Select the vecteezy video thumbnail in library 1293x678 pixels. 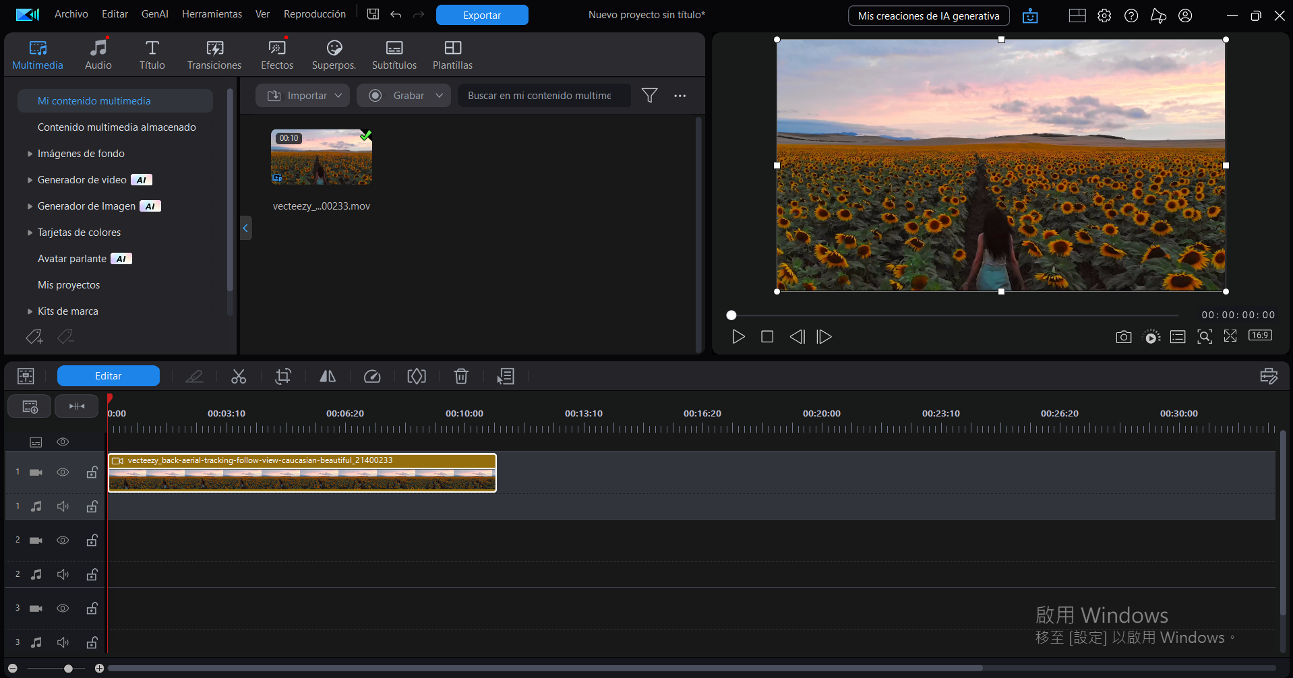click(x=322, y=158)
